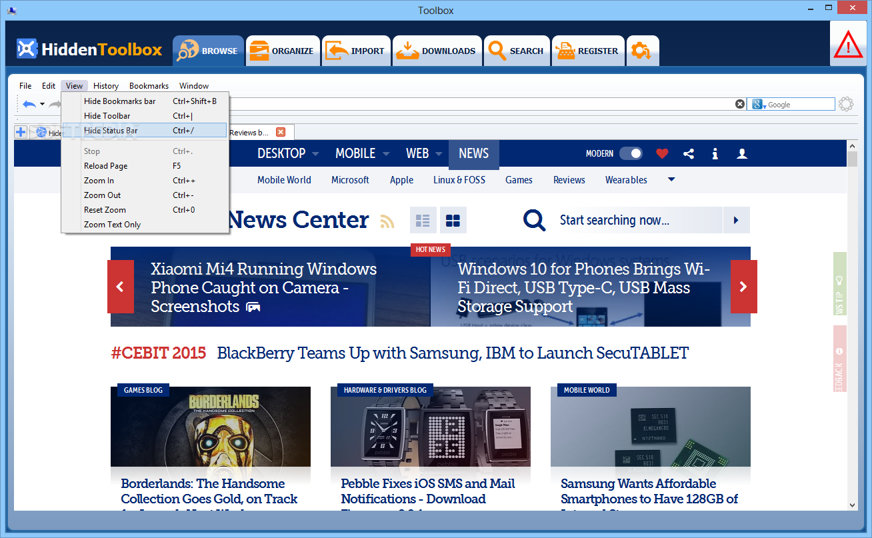Click the Google search input field
This screenshot has width=872, height=538.
800,105
